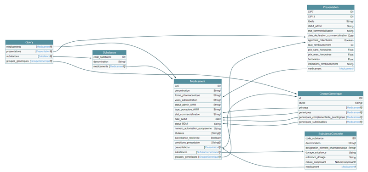
Task: Open the Substance type link in Query
Action: [x=44, y=56]
